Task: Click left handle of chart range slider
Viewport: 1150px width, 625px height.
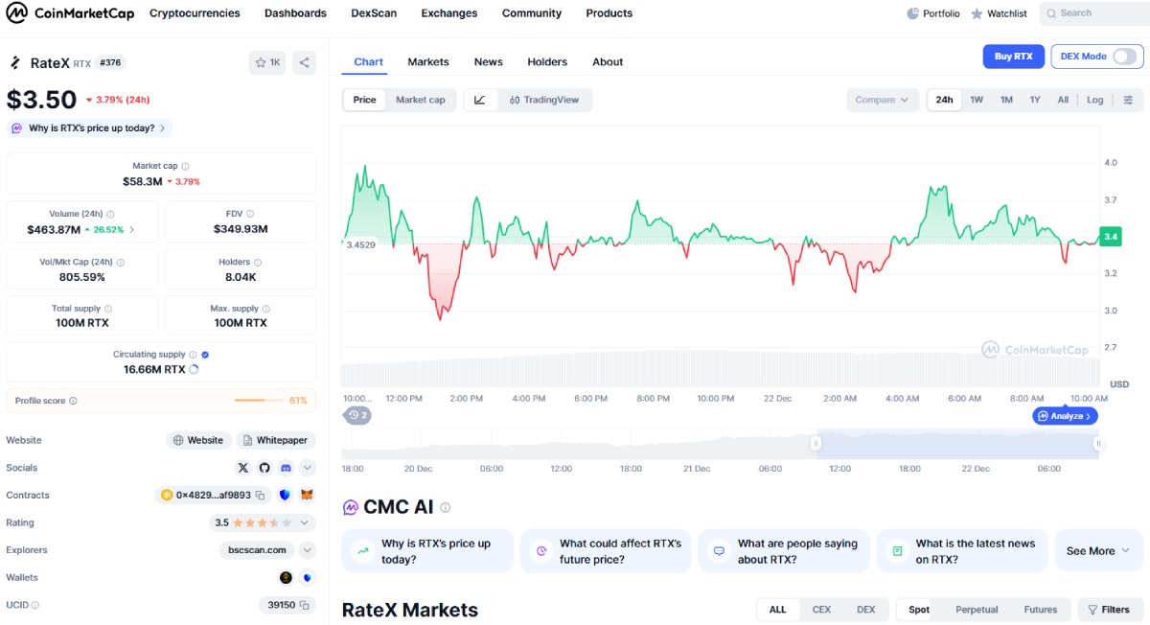Action: point(816,443)
